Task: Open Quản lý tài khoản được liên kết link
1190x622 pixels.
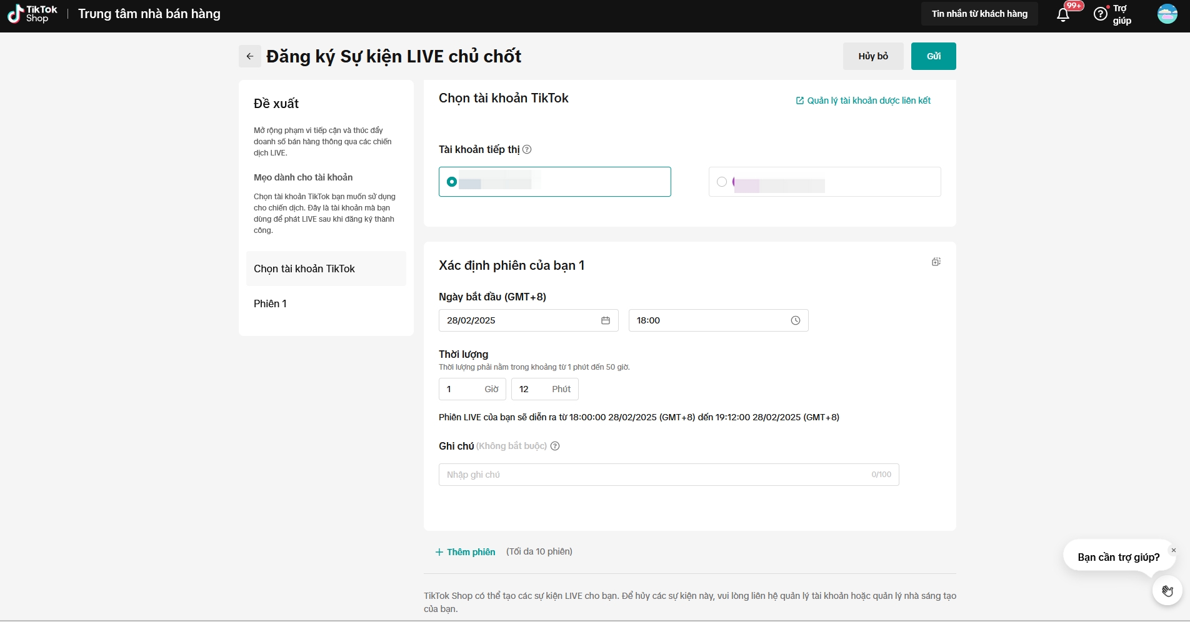Action: coord(863,101)
